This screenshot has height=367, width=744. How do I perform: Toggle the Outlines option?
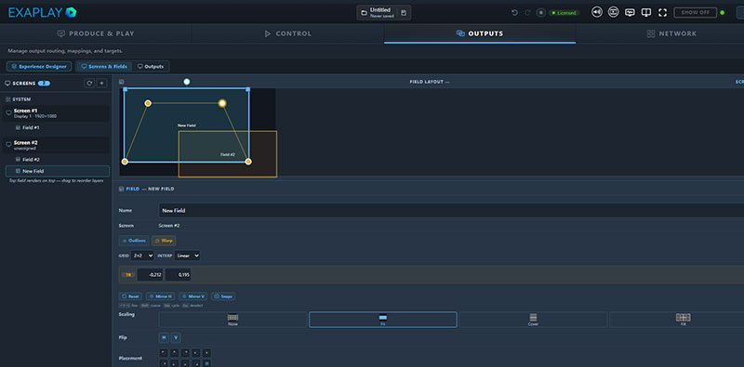click(x=134, y=241)
